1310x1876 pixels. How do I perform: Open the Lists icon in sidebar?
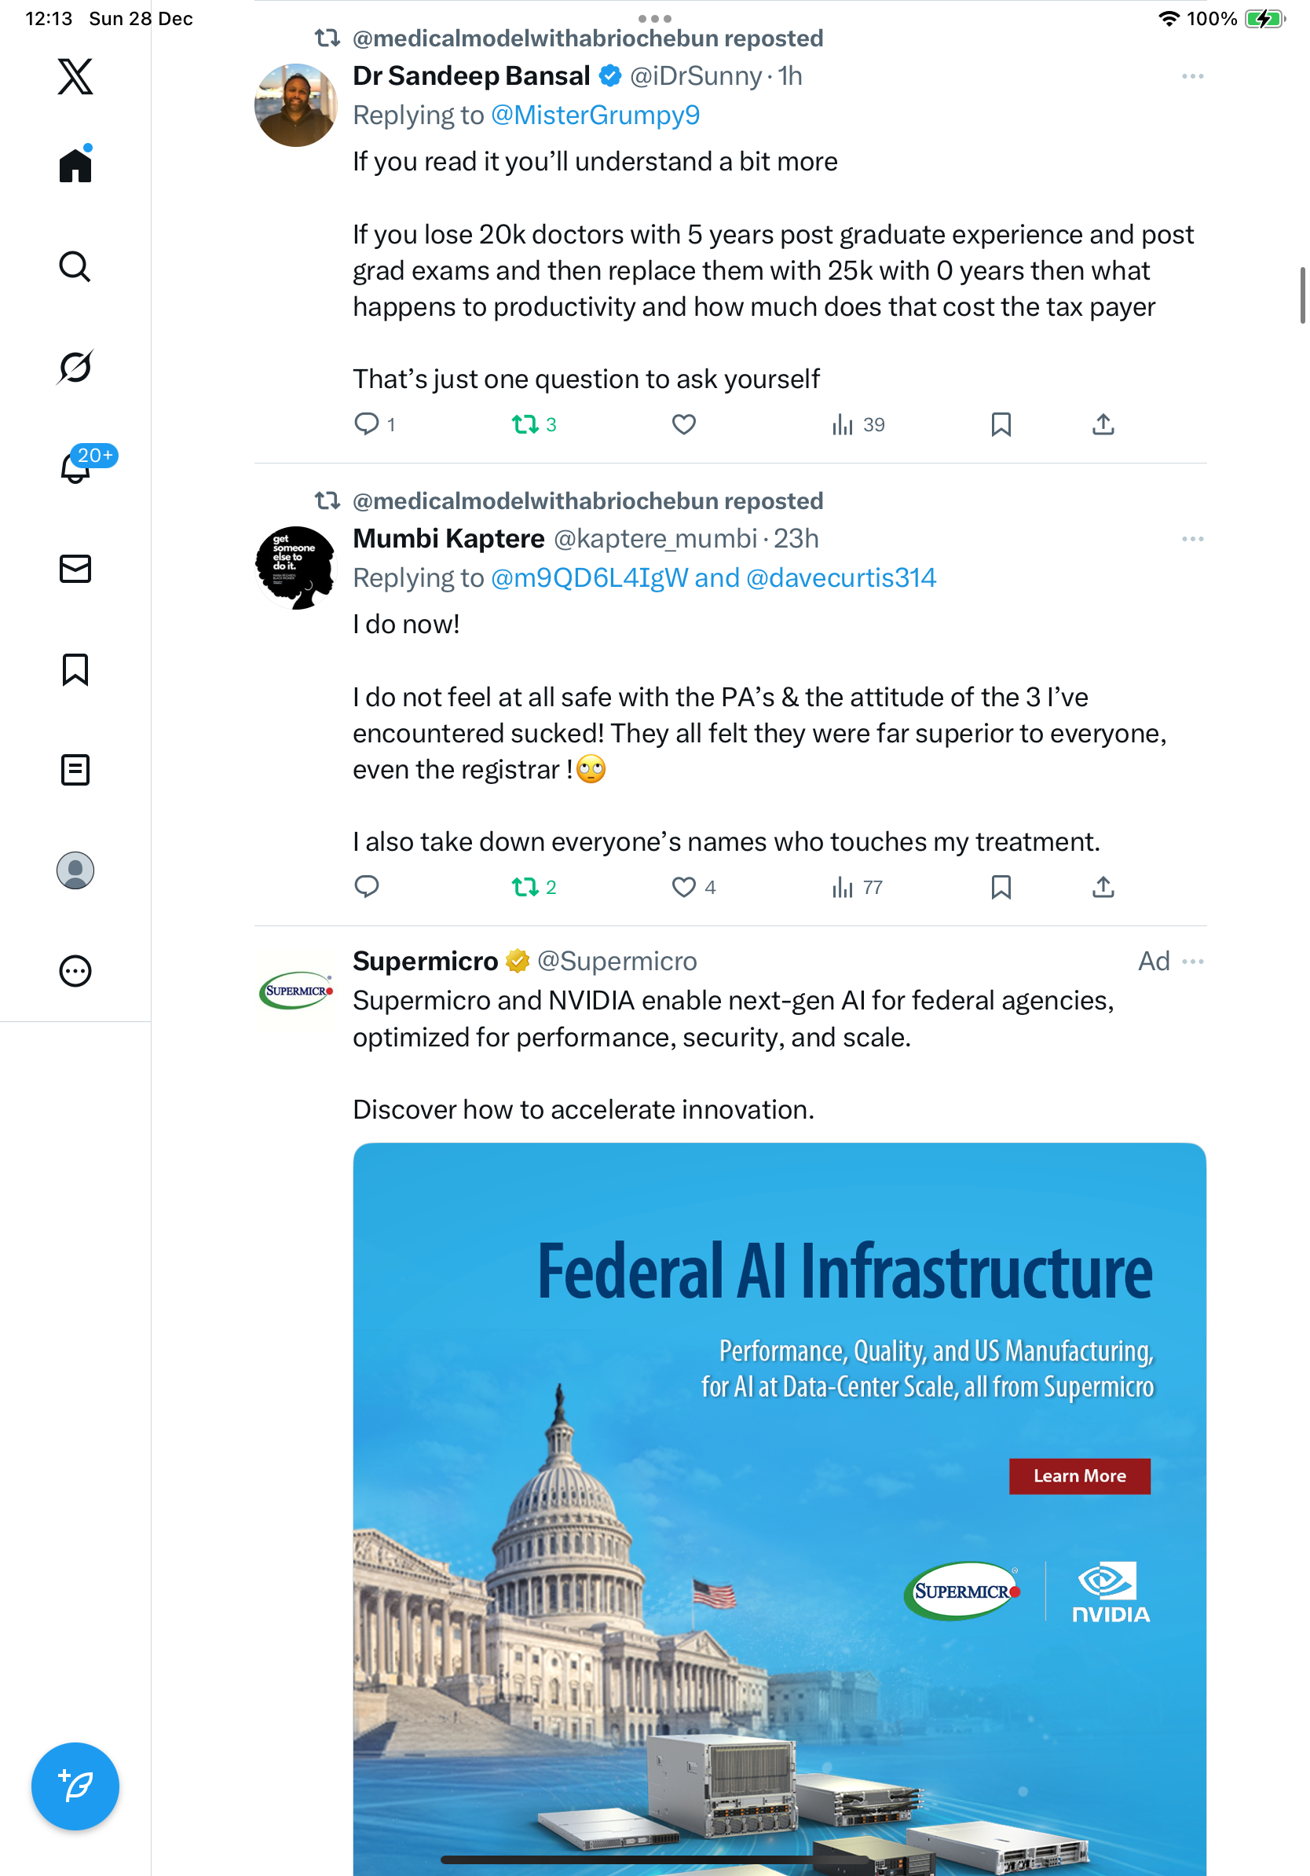point(75,770)
